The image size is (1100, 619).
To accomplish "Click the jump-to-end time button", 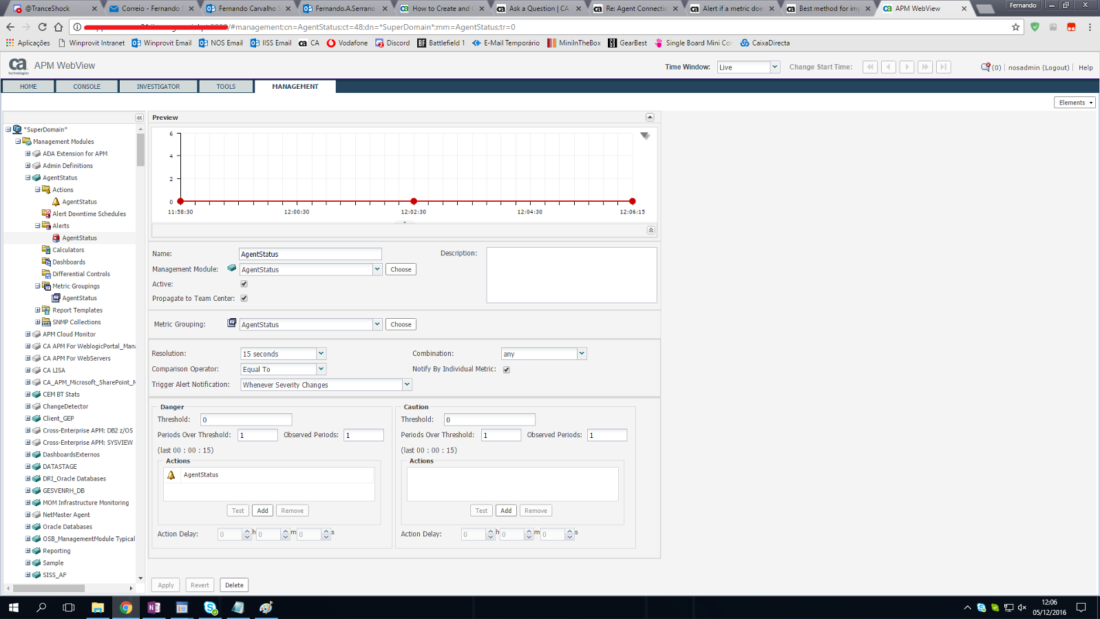I will [944, 67].
